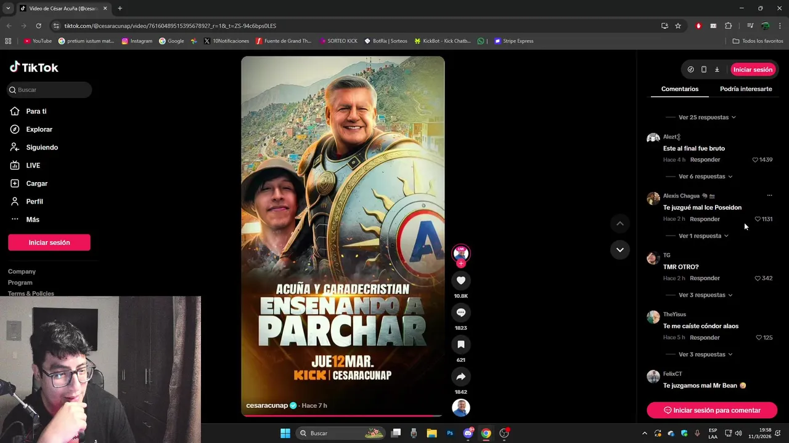Expand Ver 3 respuestas under TheYisus comment

706,354
